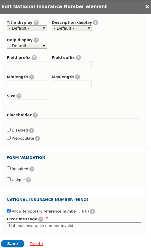Click the Delete link
The image size is (151, 248).
[36, 244]
